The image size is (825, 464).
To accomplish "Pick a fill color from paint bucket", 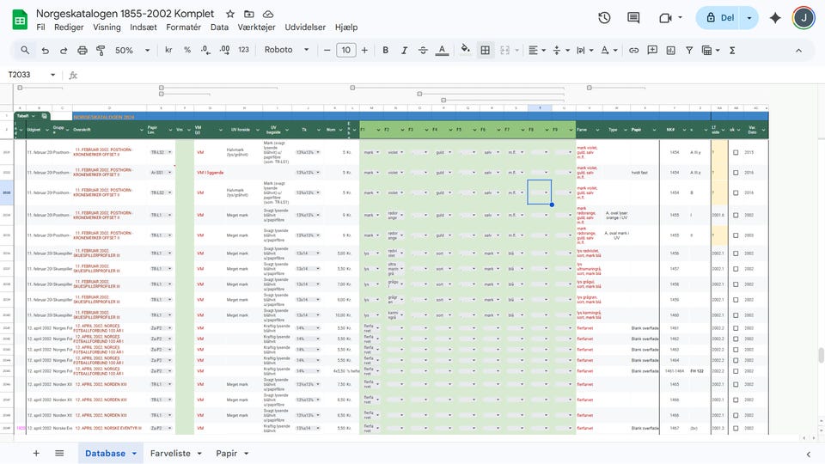I will [466, 50].
